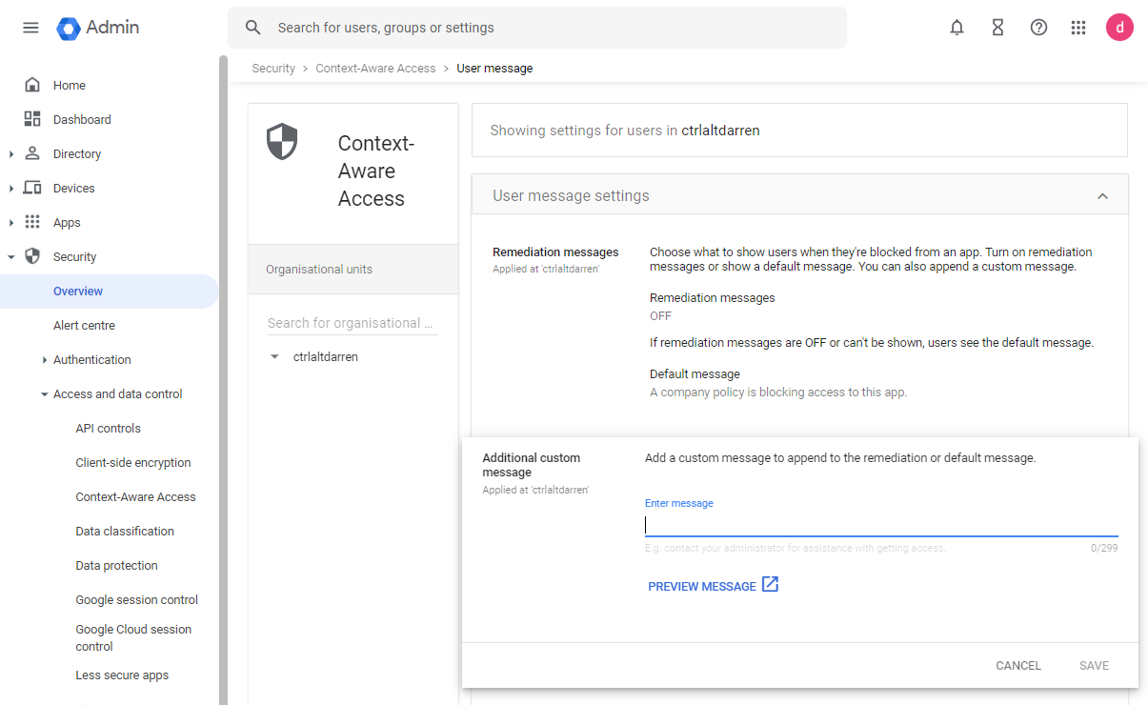Click the Security breadcrumb link
Image resolution: width=1148 pixels, height=705 pixels.
click(273, 69)
